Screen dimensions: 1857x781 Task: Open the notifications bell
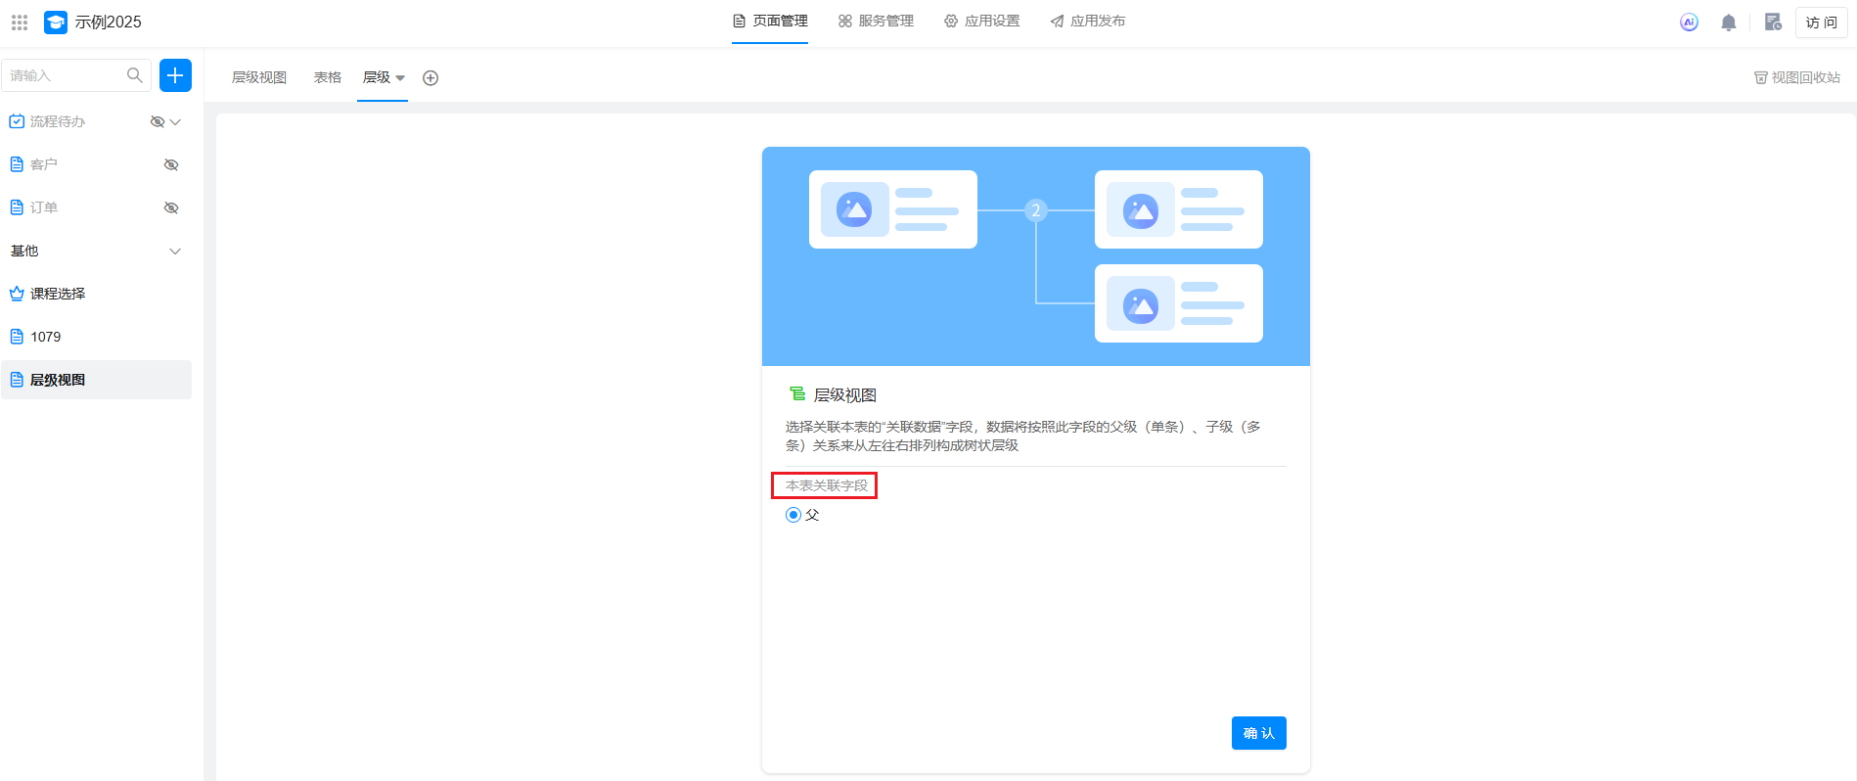pyautogui.click(x=1729, y=23)
